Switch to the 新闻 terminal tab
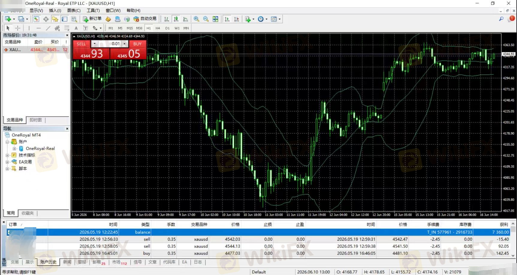517x275 pixels. (67, 262)
